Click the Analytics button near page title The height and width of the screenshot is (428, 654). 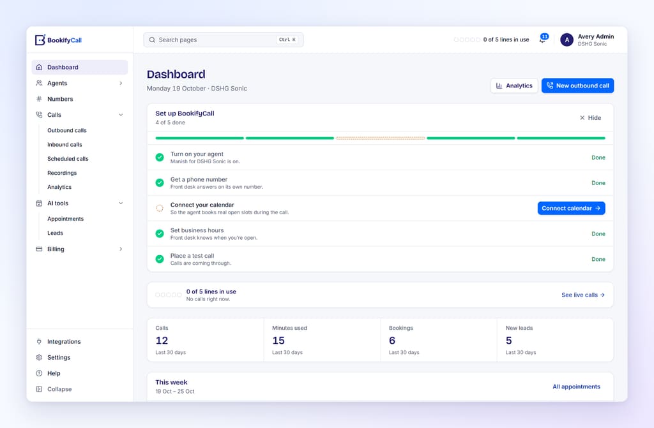pos(514,85)
